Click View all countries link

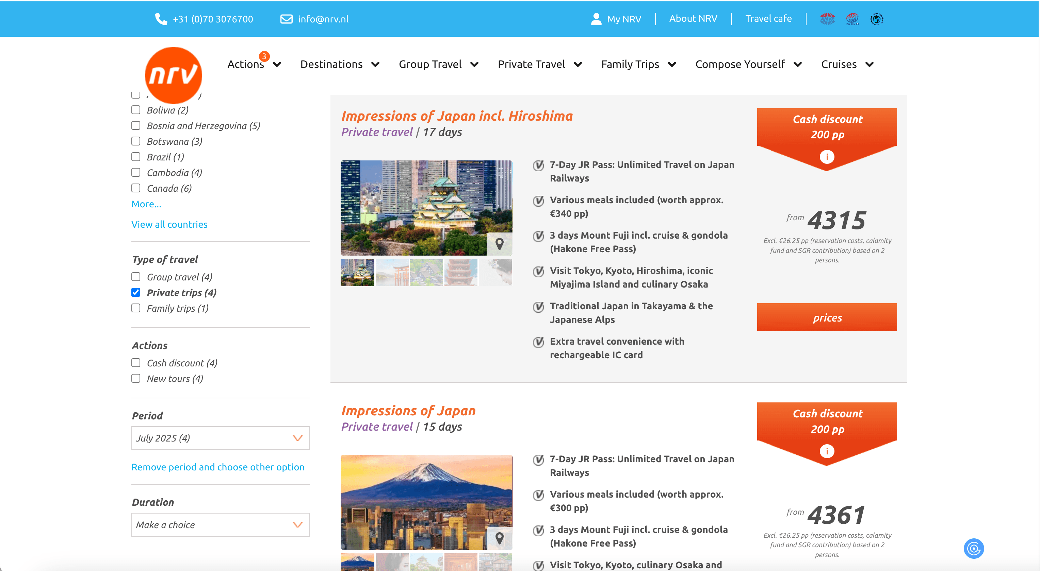[x=169, y=224]
